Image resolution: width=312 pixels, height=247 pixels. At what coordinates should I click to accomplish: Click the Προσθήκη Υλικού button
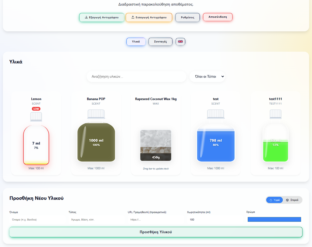(156, 232)
